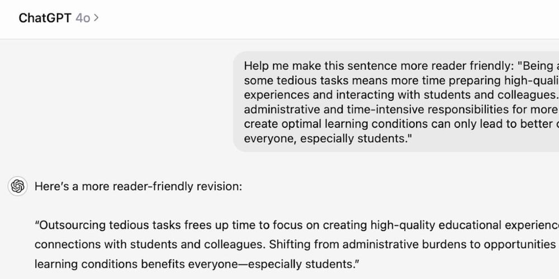Open the model selector chevron arrow
Screen dimensions: 559x279
click(97, 18)
